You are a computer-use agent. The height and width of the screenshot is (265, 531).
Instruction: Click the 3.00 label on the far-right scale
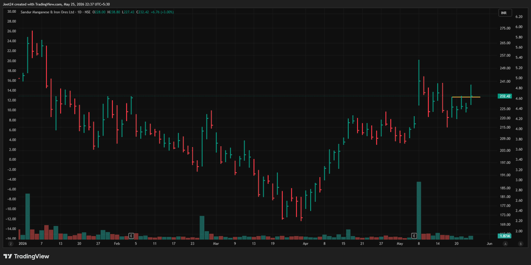click(519, 180)
